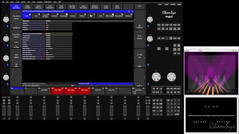Viewport: 239px width, 134px height.
Task: Click the Personality file format 'Original' value
Action: click(x=59, y=59)
